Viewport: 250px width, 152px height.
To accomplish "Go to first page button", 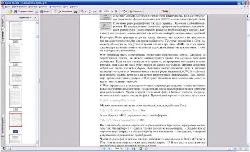I will tap(104, 149).
